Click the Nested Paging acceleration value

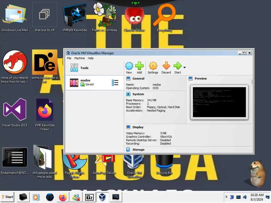156,111
